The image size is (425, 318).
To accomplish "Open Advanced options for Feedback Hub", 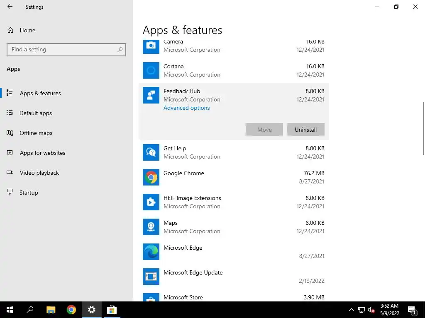I will [186, 108].
